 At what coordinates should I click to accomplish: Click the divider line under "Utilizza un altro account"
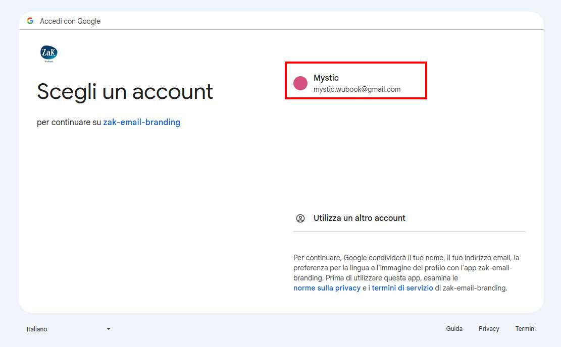point(409,232)
